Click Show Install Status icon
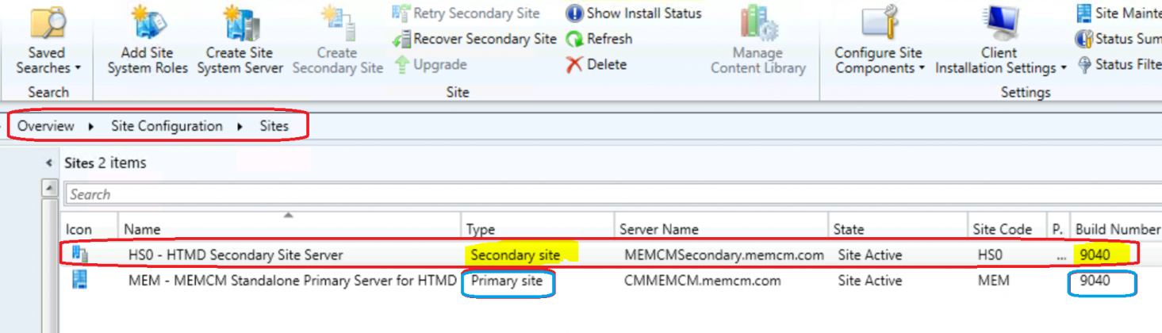Image resolution: width=1162 pixels, height=333 pixels. (x=574, y=13)
